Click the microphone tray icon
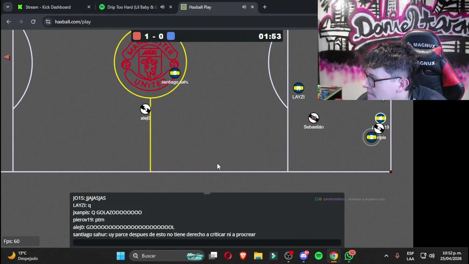The image size is (469, 264). (x=397, y=256)
